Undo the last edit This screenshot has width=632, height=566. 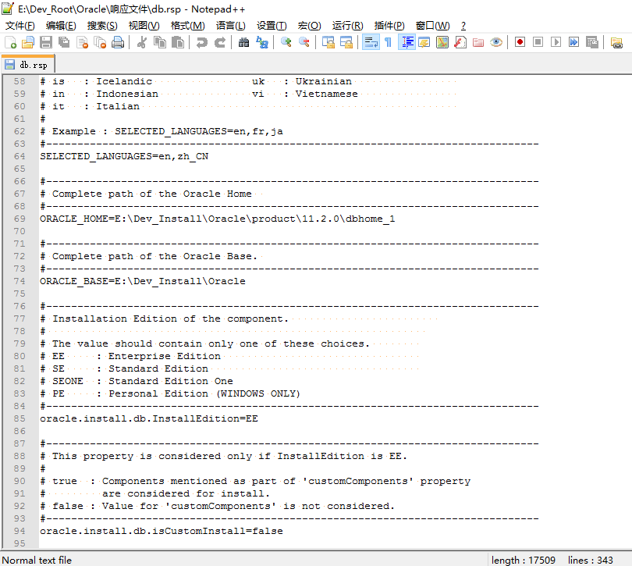tap(201, 42)
